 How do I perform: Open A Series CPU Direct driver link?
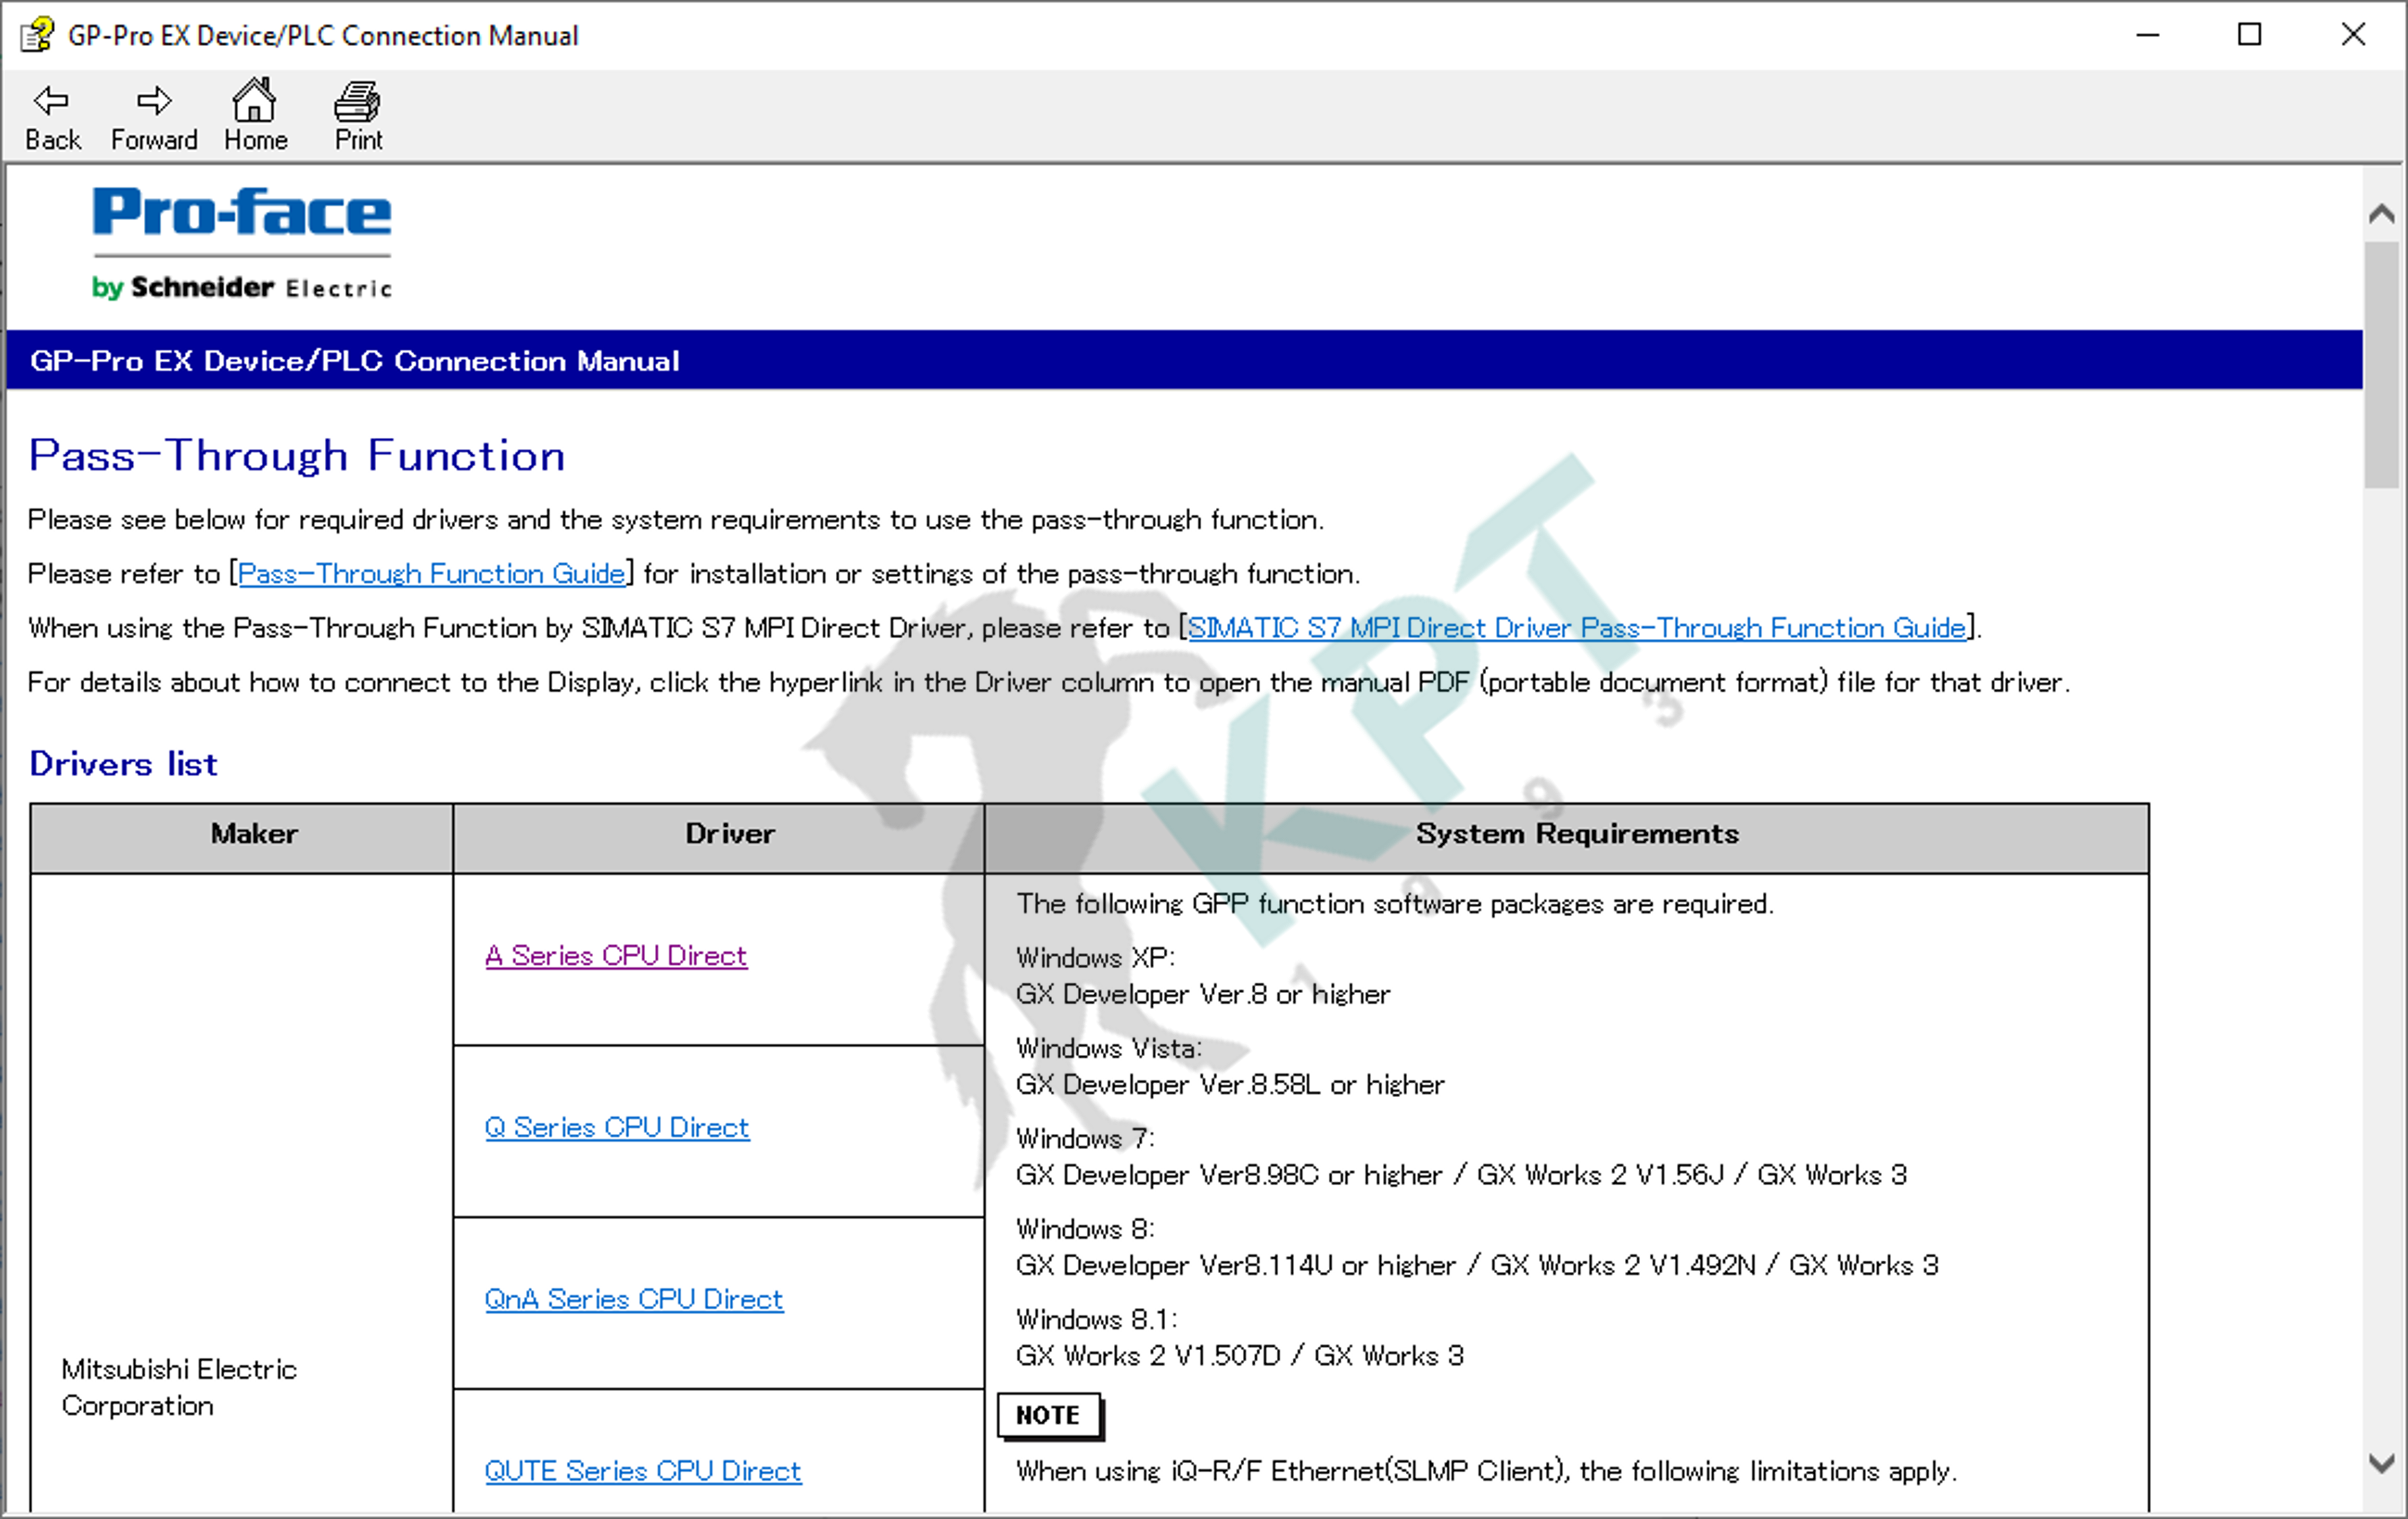point(616,955)
